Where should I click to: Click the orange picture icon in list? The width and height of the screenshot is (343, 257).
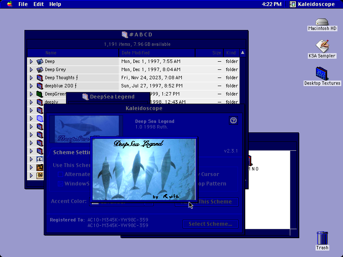39,167
